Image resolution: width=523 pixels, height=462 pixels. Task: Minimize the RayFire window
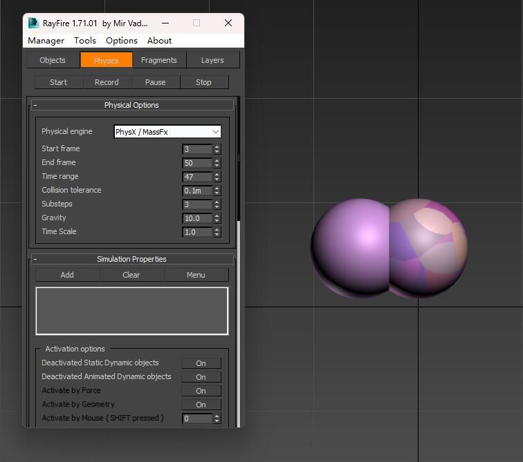(x=165, y=23)
